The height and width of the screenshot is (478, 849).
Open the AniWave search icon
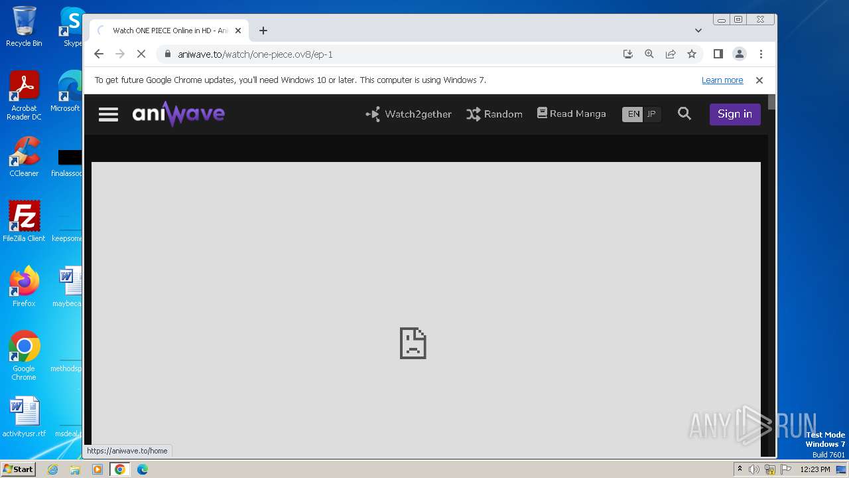click(685, 114)
